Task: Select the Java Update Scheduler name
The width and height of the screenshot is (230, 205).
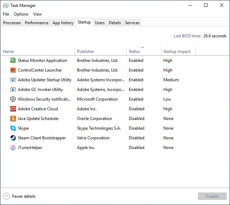Action: (38, 119)
